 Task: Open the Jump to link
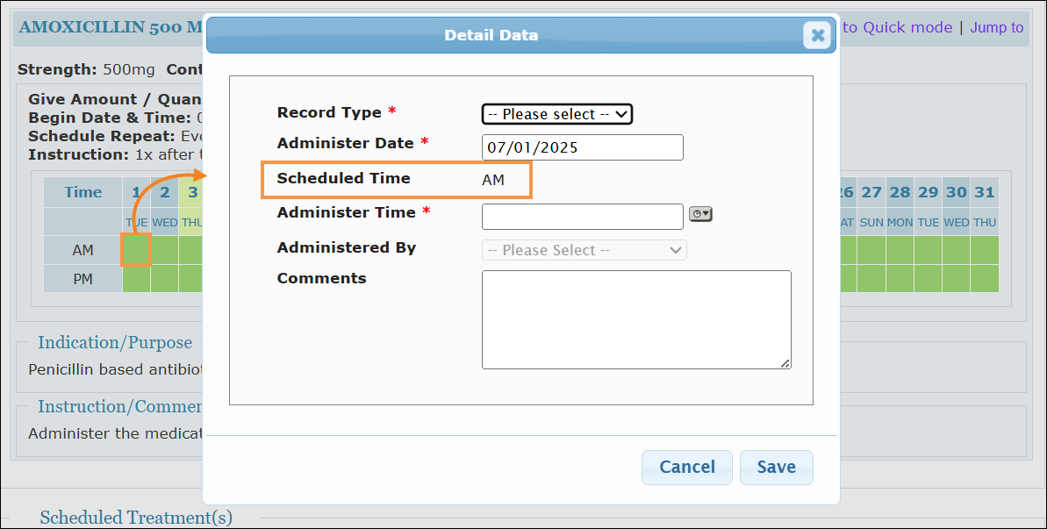pyautogui.click(x=997, y=27)
